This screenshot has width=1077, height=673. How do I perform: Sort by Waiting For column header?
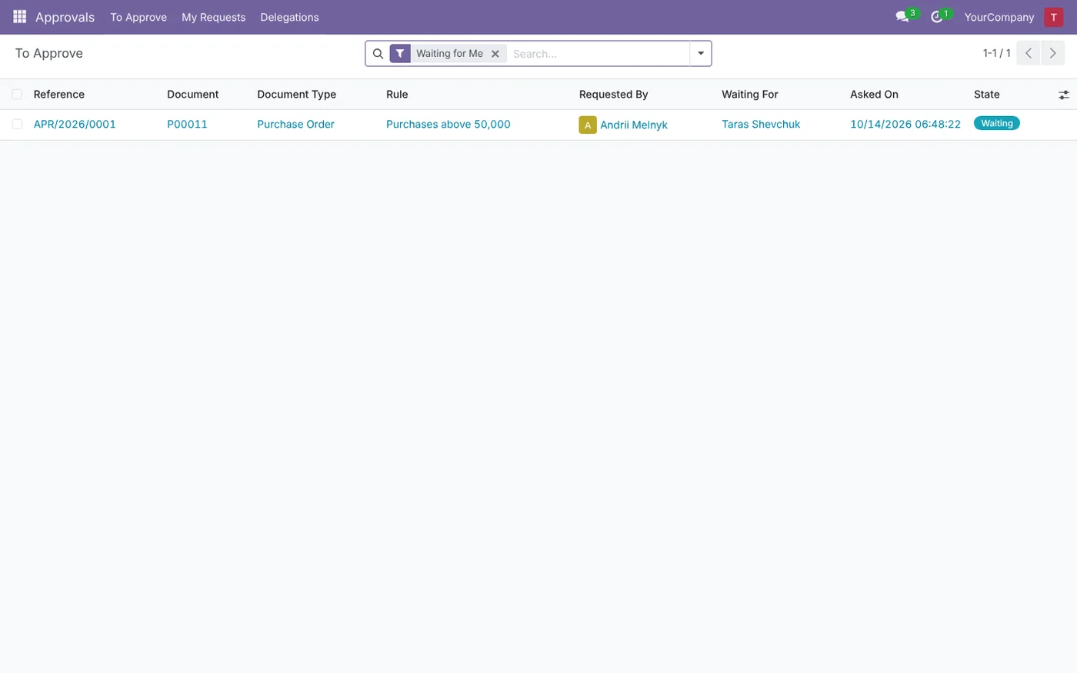750,95
